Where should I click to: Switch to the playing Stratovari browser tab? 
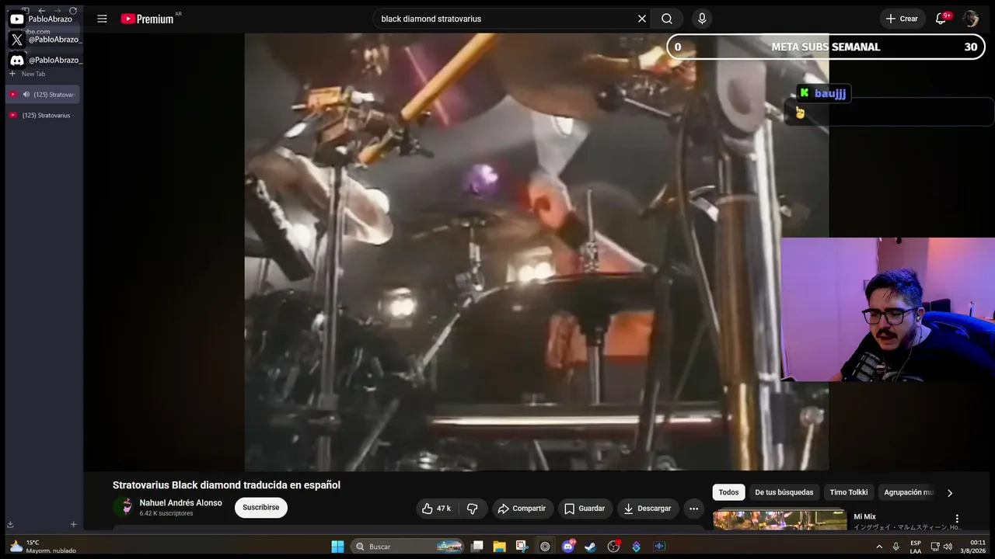click(43, 95)
